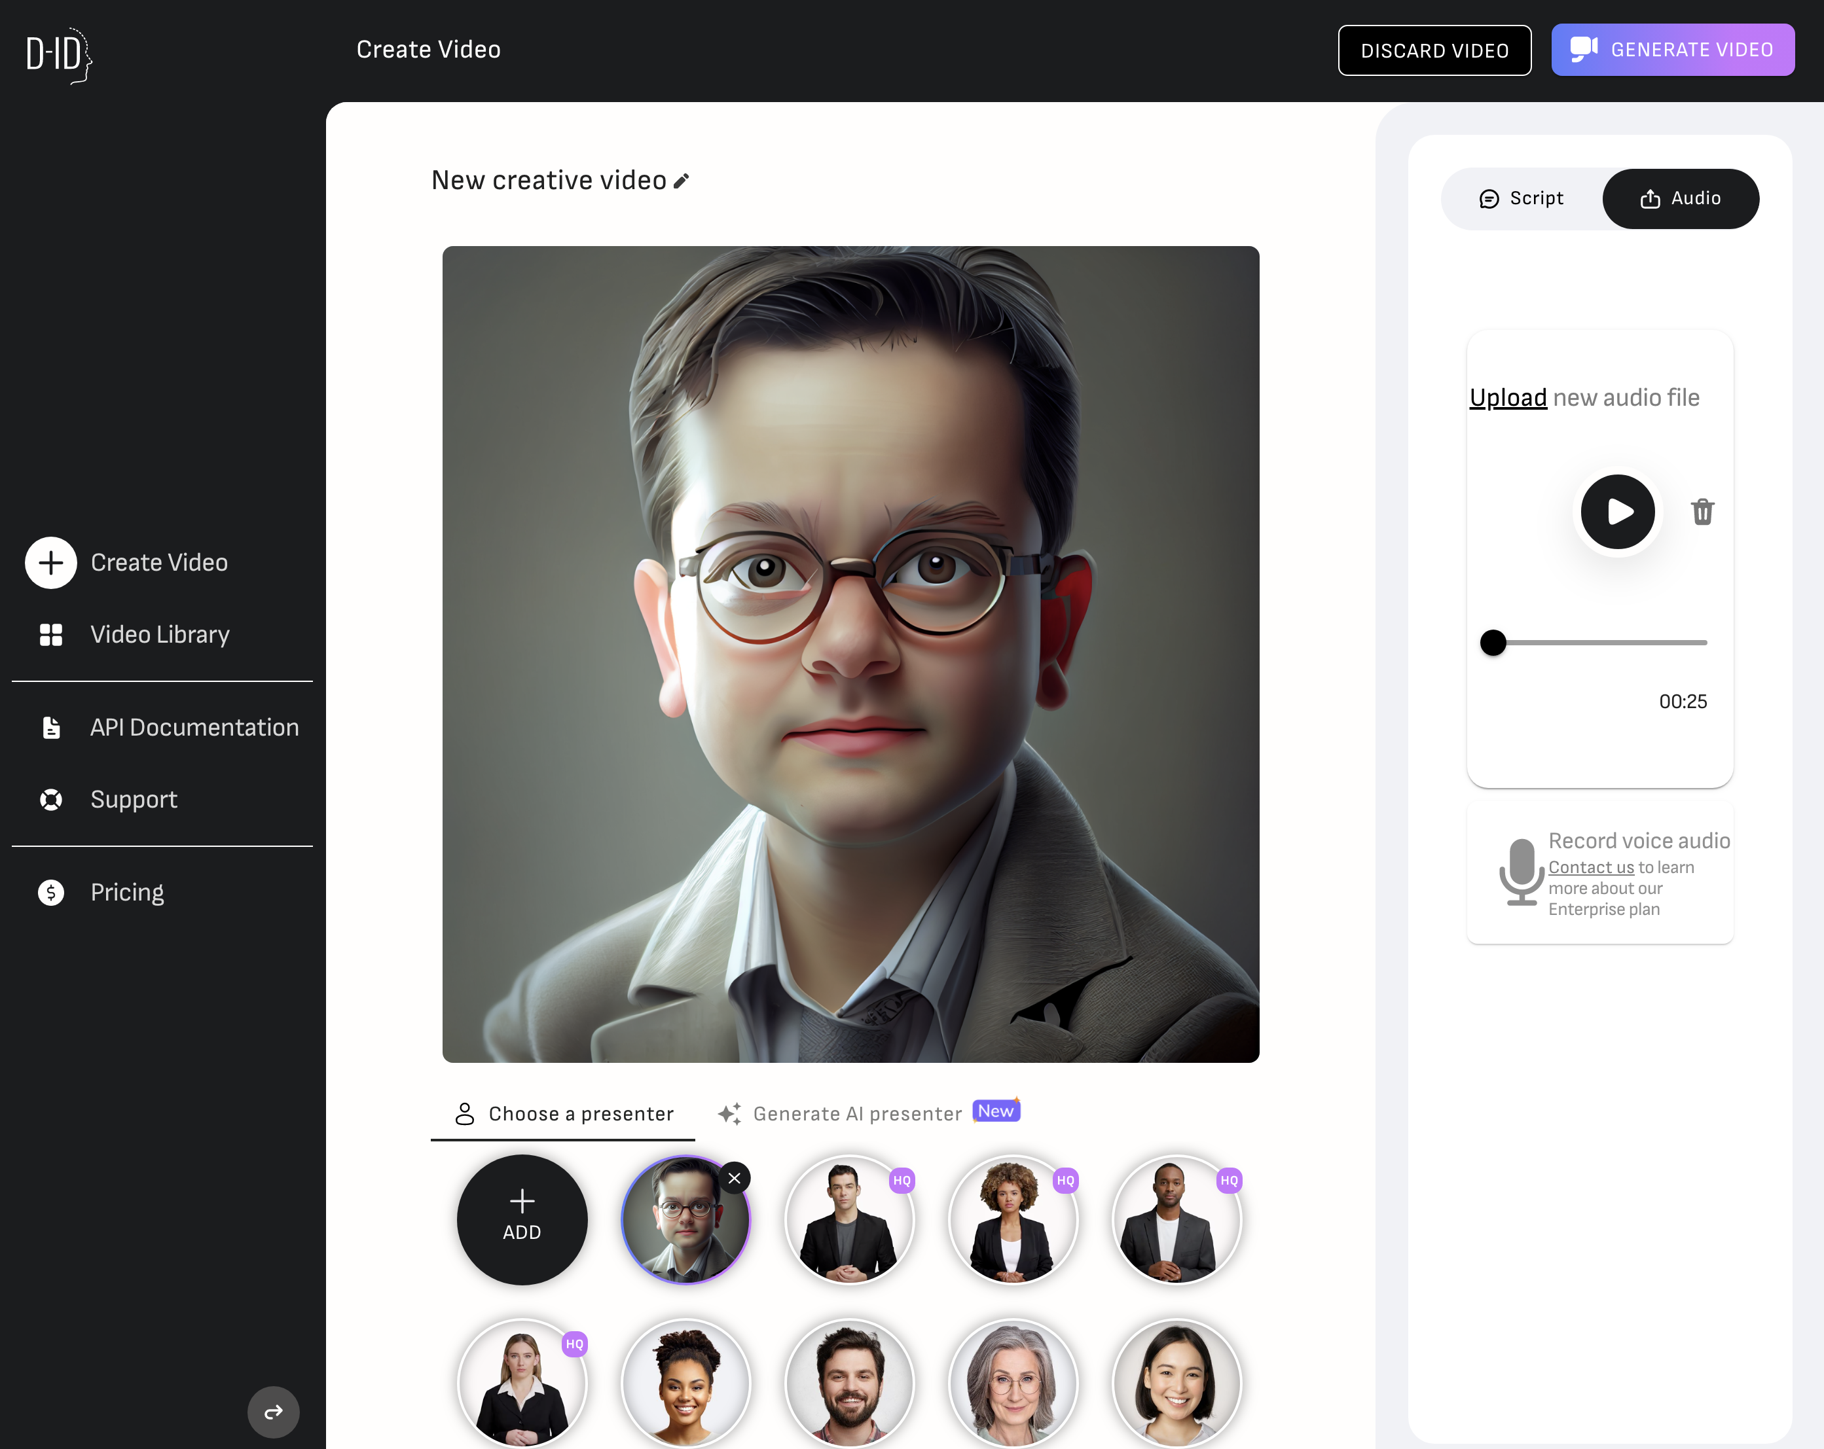The image size is (1824, 1449).
Task: Click the 'New creative video' title text
Action: [549, 180]
